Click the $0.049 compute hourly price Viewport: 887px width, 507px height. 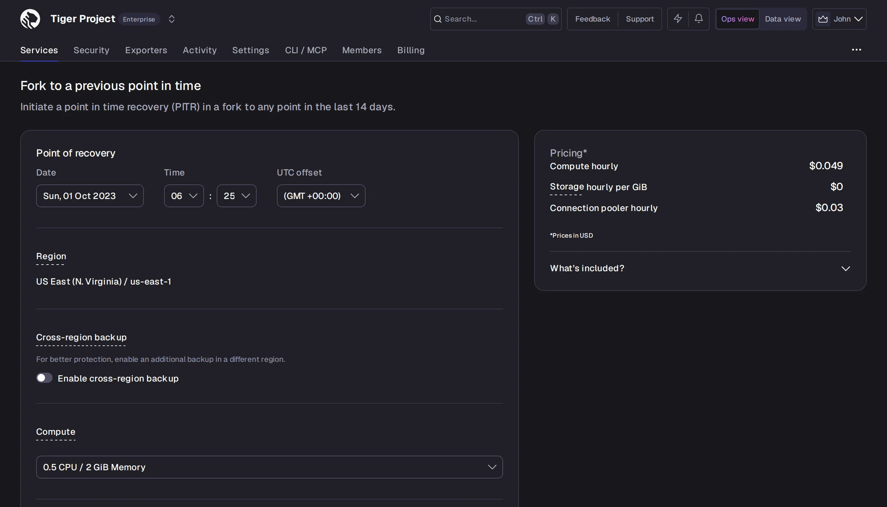(x=826, y=166)
